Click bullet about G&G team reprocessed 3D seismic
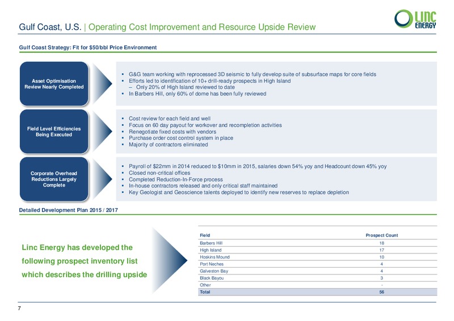This screenshot has height=321, width=454. 253,74
